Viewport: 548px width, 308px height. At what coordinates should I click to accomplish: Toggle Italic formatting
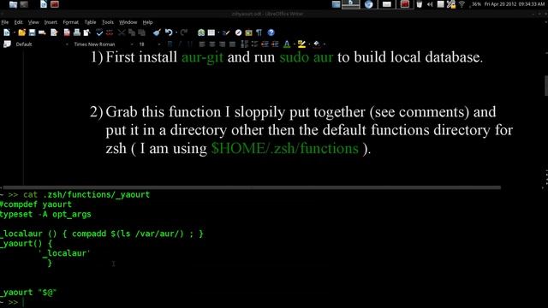[180, 44]
